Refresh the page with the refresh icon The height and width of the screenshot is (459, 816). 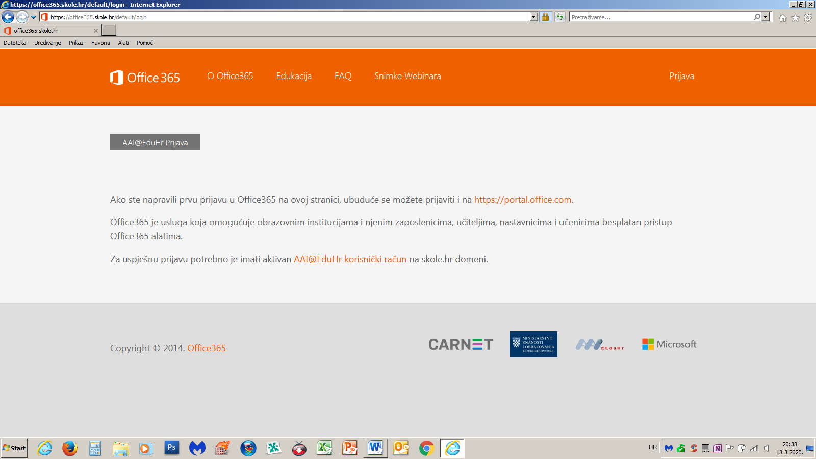click(560, 17)
